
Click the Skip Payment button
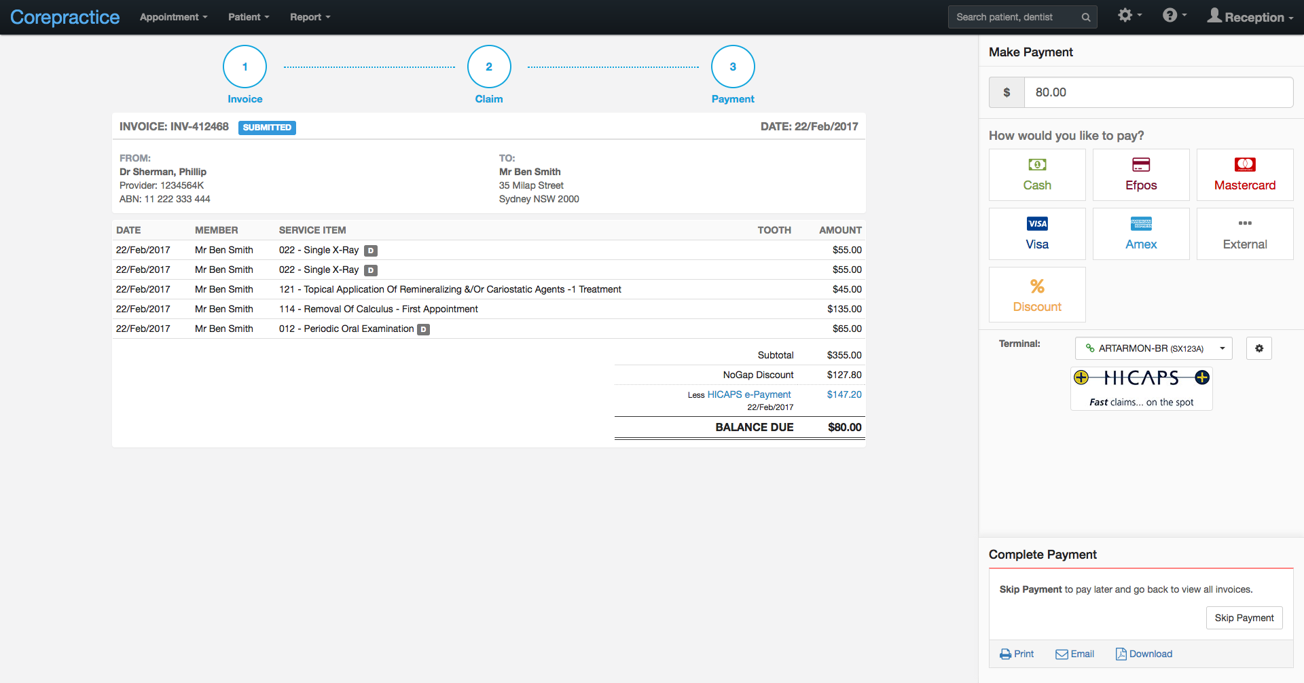click(1244, 618)
